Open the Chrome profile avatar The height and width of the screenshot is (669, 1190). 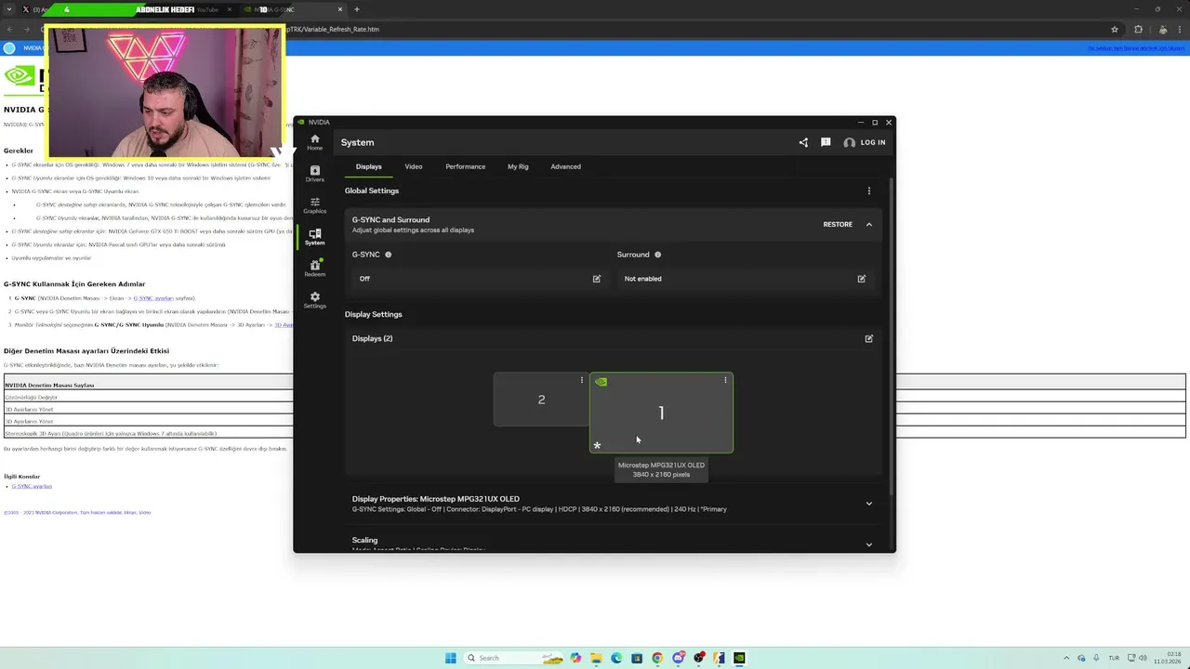(1163, 29)
